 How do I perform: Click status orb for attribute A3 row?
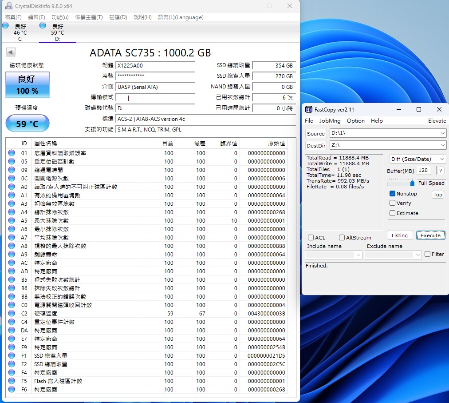[12, 203]
